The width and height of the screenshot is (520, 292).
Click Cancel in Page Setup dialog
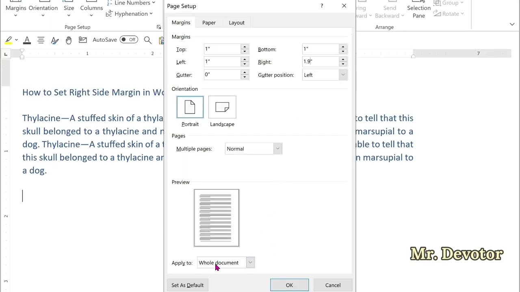tap(333, 285)
